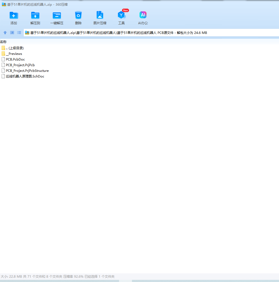Click the 360压缩 title bar app icon
279x282 pixels.
4,4
